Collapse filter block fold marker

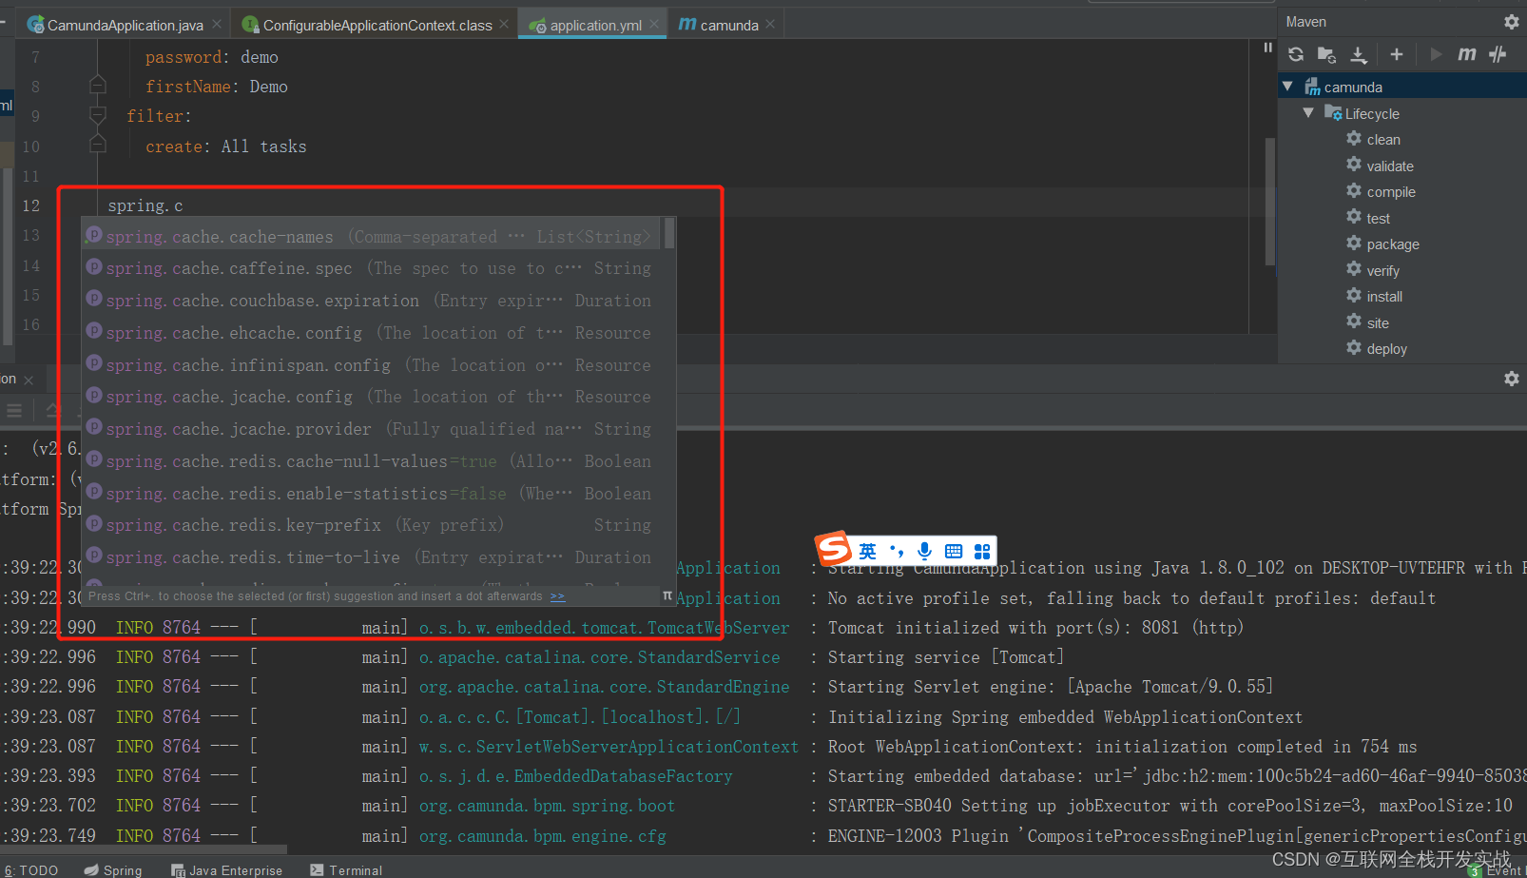coord(97,116)
